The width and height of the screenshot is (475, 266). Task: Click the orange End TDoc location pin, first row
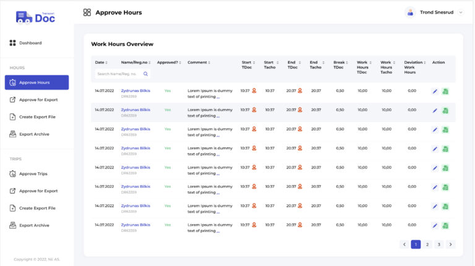(x=300, y=91)
